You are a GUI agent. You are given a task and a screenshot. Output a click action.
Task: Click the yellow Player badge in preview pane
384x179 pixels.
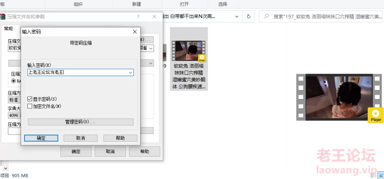376,115
